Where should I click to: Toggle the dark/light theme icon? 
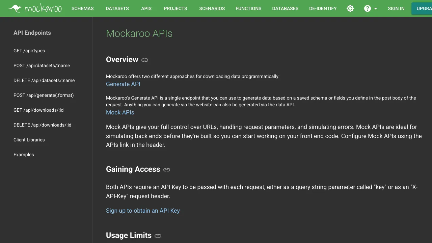(350, 8)
